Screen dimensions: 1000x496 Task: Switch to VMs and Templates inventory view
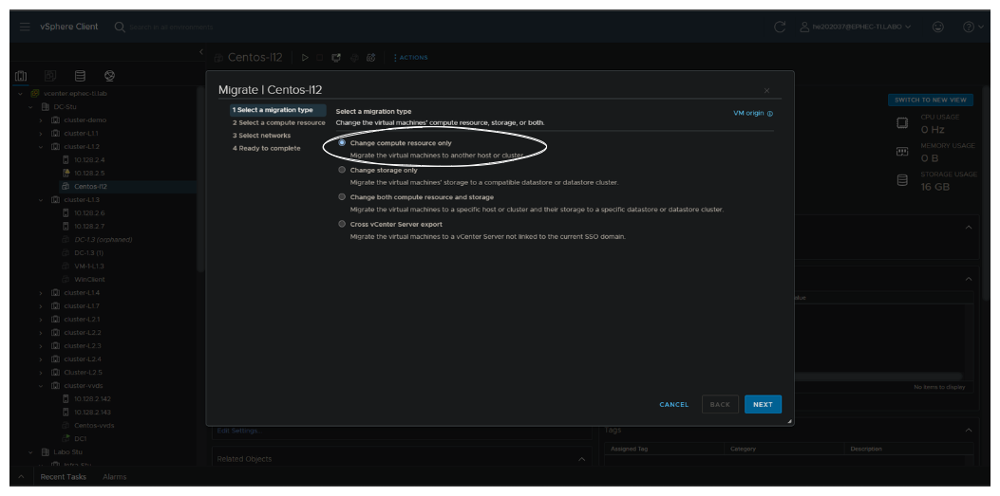[x=50, y=76]
